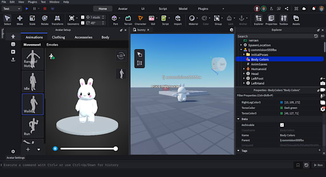This screenshot has height=177, width=326.
Task: Open the Terrain editor
Action: 128,20
